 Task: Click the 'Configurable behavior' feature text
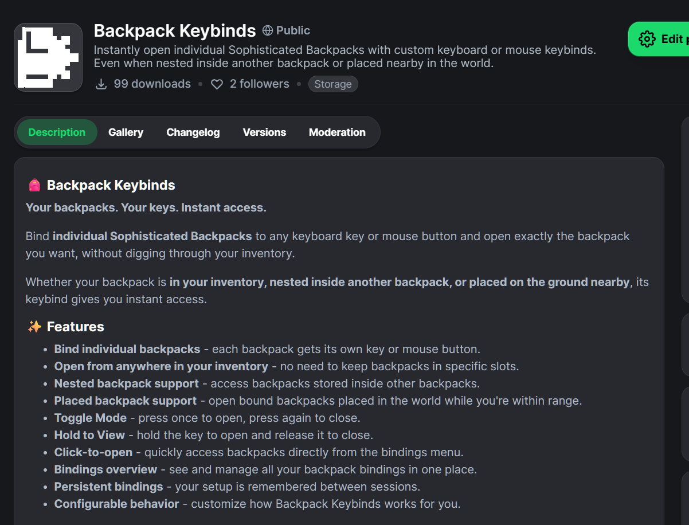(117, 504)
